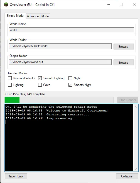Click the console scrollbar up arrow
The width and height of the screenshot is (140, 183).
136,107
